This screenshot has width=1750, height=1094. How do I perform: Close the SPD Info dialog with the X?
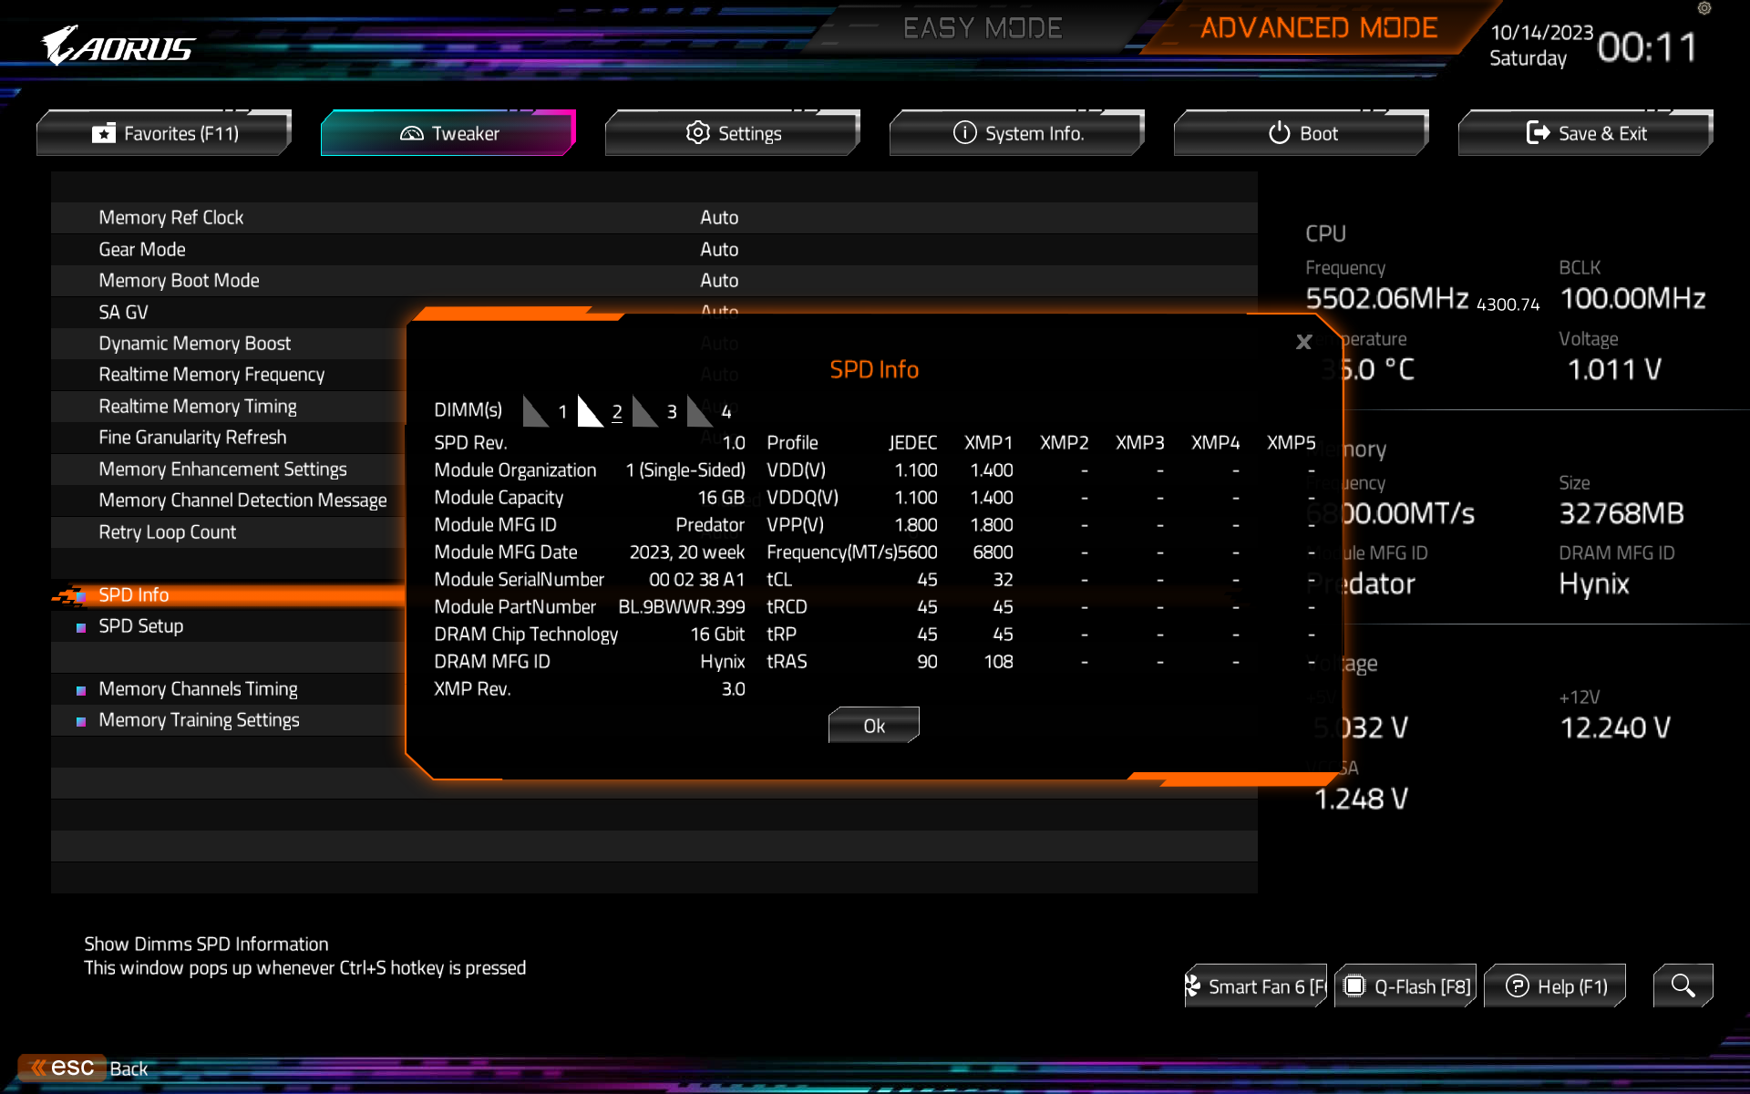click(x=1304, y=342)
